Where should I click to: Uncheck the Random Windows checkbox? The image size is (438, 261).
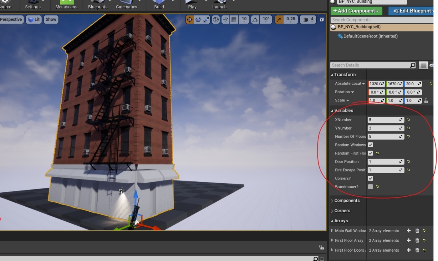pos(370,145)
